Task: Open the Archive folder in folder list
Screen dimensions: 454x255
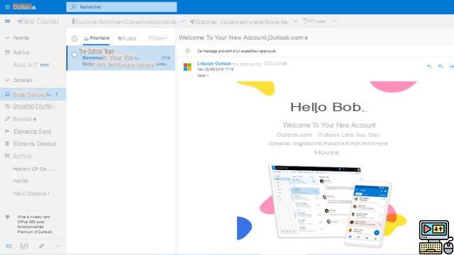Action: [22, 156]
